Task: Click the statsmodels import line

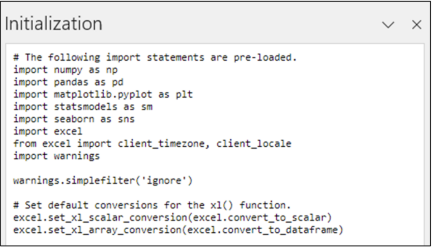Action: (x=83, y=107)
